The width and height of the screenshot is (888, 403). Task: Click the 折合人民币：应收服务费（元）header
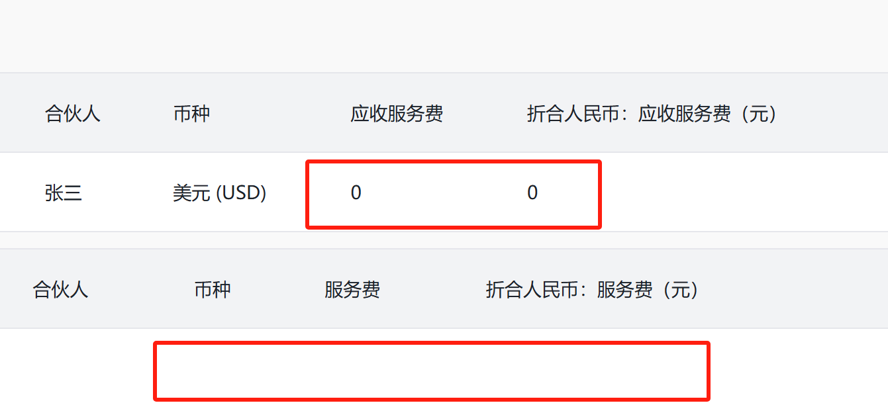pyautogui.click(x=652, y=114)
